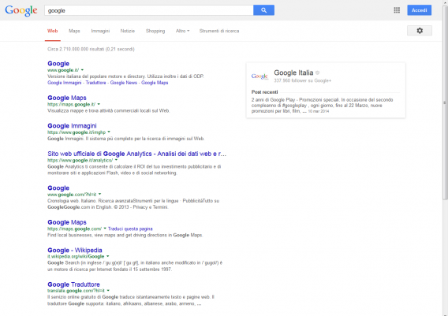The width and height of the screenshot is (448, 316).
Task: Open the Google Immagini sitelink
Action: [x=65, y=83]
